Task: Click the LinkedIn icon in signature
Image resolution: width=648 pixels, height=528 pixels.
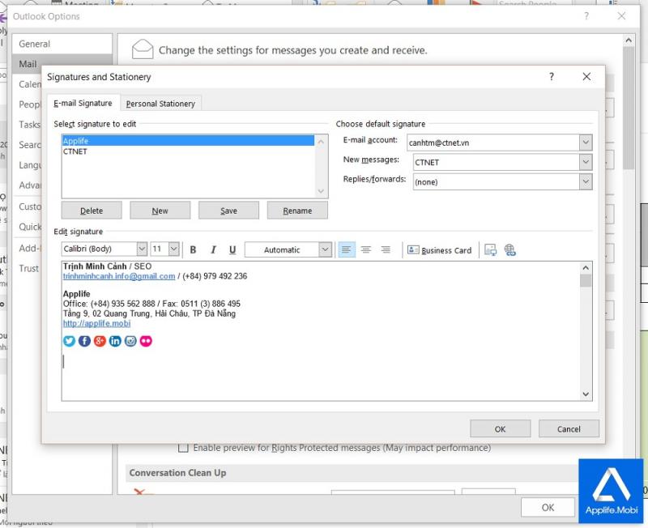Action: 115,341
